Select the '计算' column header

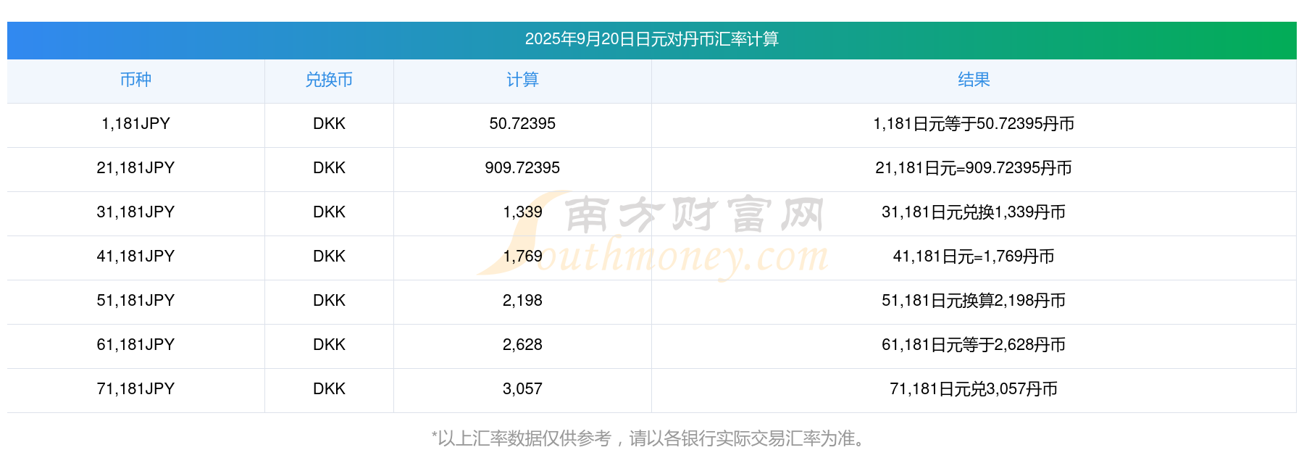(522, 80)
